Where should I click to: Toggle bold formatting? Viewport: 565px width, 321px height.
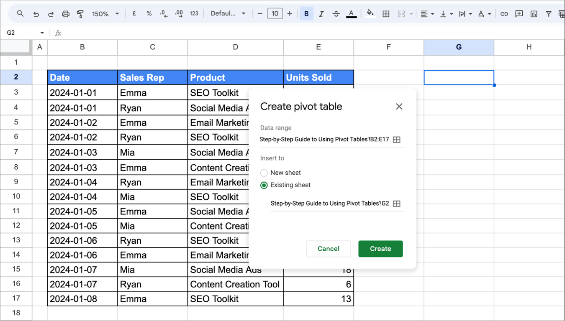306,14
